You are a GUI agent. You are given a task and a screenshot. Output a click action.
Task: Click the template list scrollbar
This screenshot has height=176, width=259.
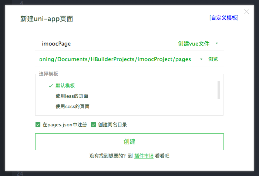(x=219, y=90)
